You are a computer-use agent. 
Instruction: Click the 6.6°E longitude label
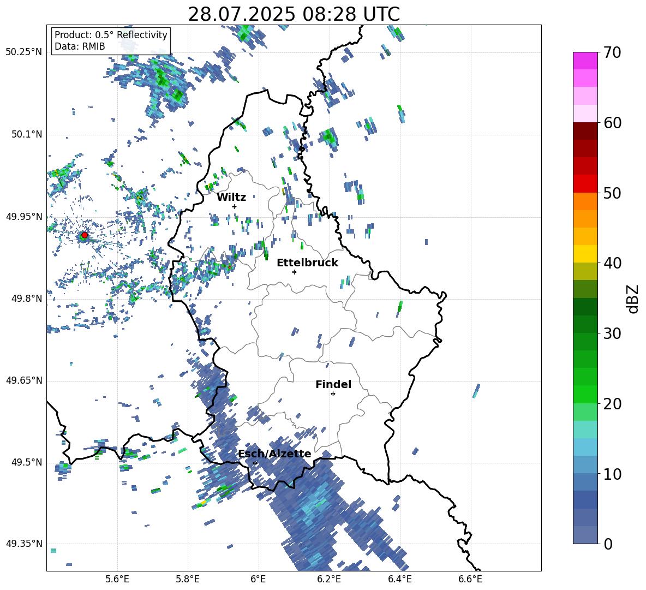point(470,579)
